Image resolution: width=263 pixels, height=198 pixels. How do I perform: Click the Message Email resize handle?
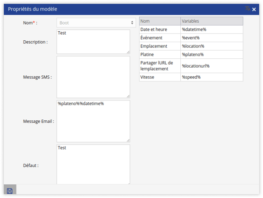[x=128, y=141]
